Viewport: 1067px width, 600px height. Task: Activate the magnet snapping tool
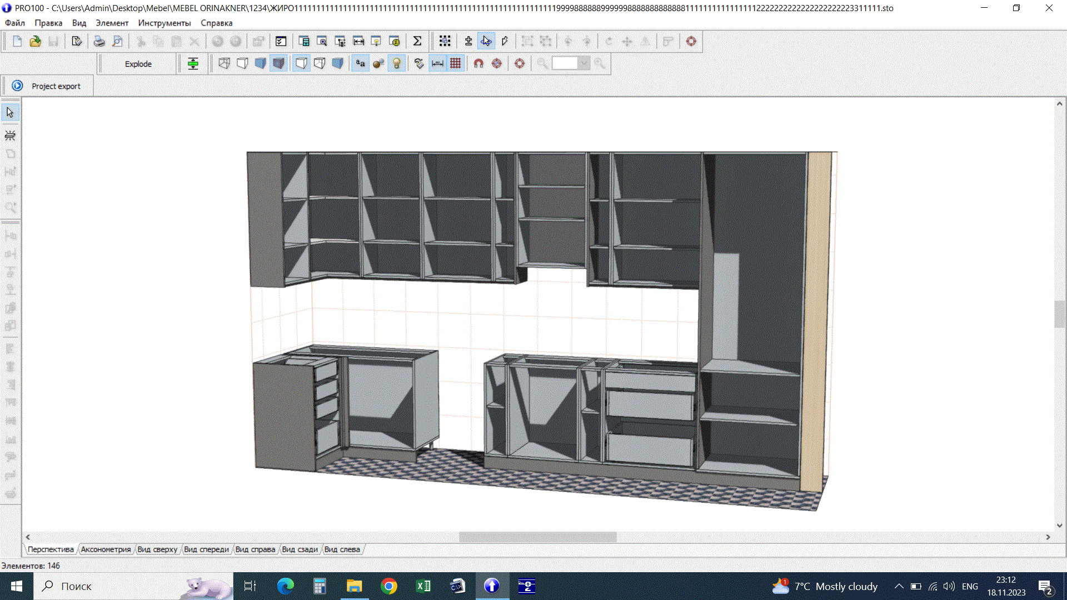pyautogui.click(x=478, y=63)
